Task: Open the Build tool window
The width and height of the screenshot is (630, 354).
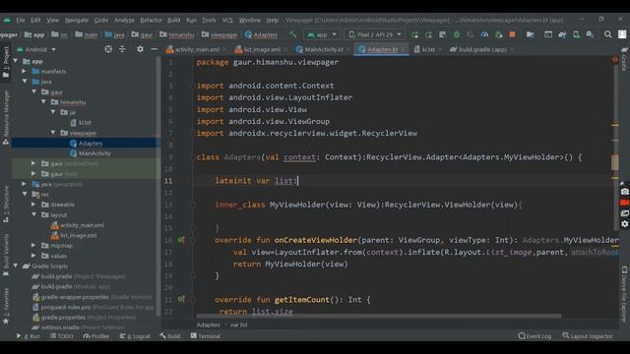Action: pos(169,336)
